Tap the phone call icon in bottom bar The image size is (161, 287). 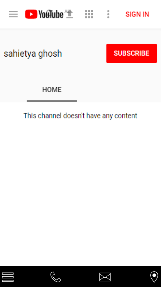(x=56, y=277)
